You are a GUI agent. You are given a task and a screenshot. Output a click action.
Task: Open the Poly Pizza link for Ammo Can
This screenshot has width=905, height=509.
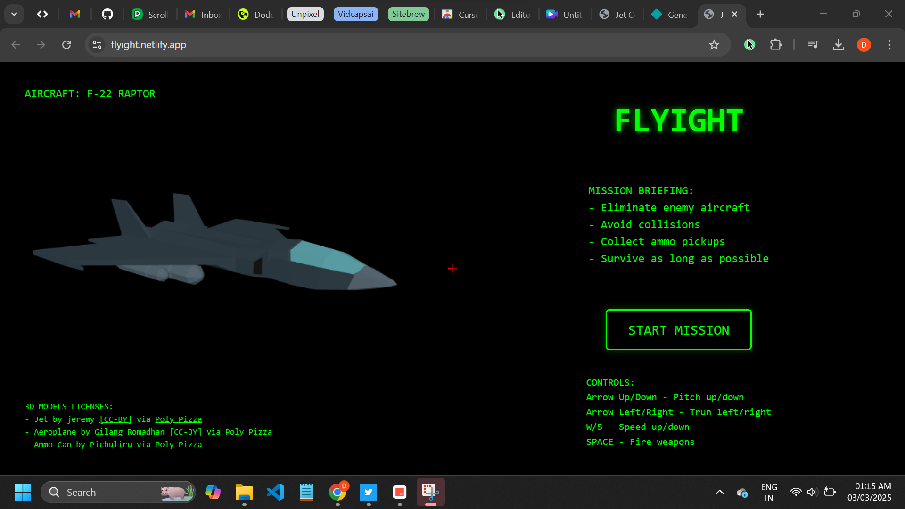coord(178,444)
